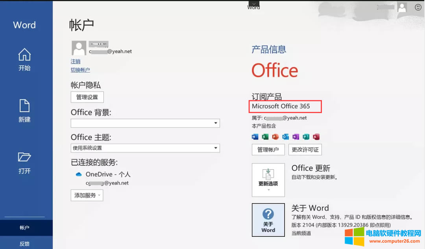Click the OneDrive cloud icon
This screenshot has height=249, width=425.
pyautogui.click(x=78, y=174)
